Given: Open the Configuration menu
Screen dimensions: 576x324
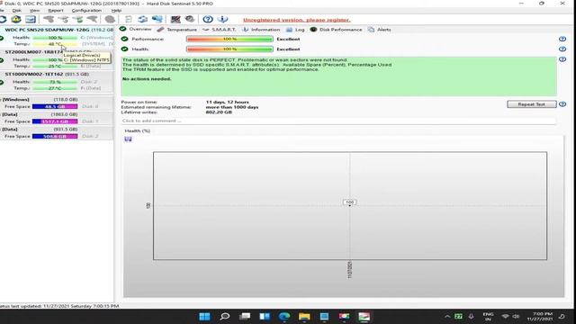Looking at the screenshot, I should (x=86, y=10).
